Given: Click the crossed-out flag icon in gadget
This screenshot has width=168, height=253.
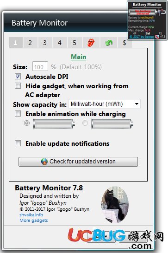Looking at the screenshot, I should pos(157,37).
